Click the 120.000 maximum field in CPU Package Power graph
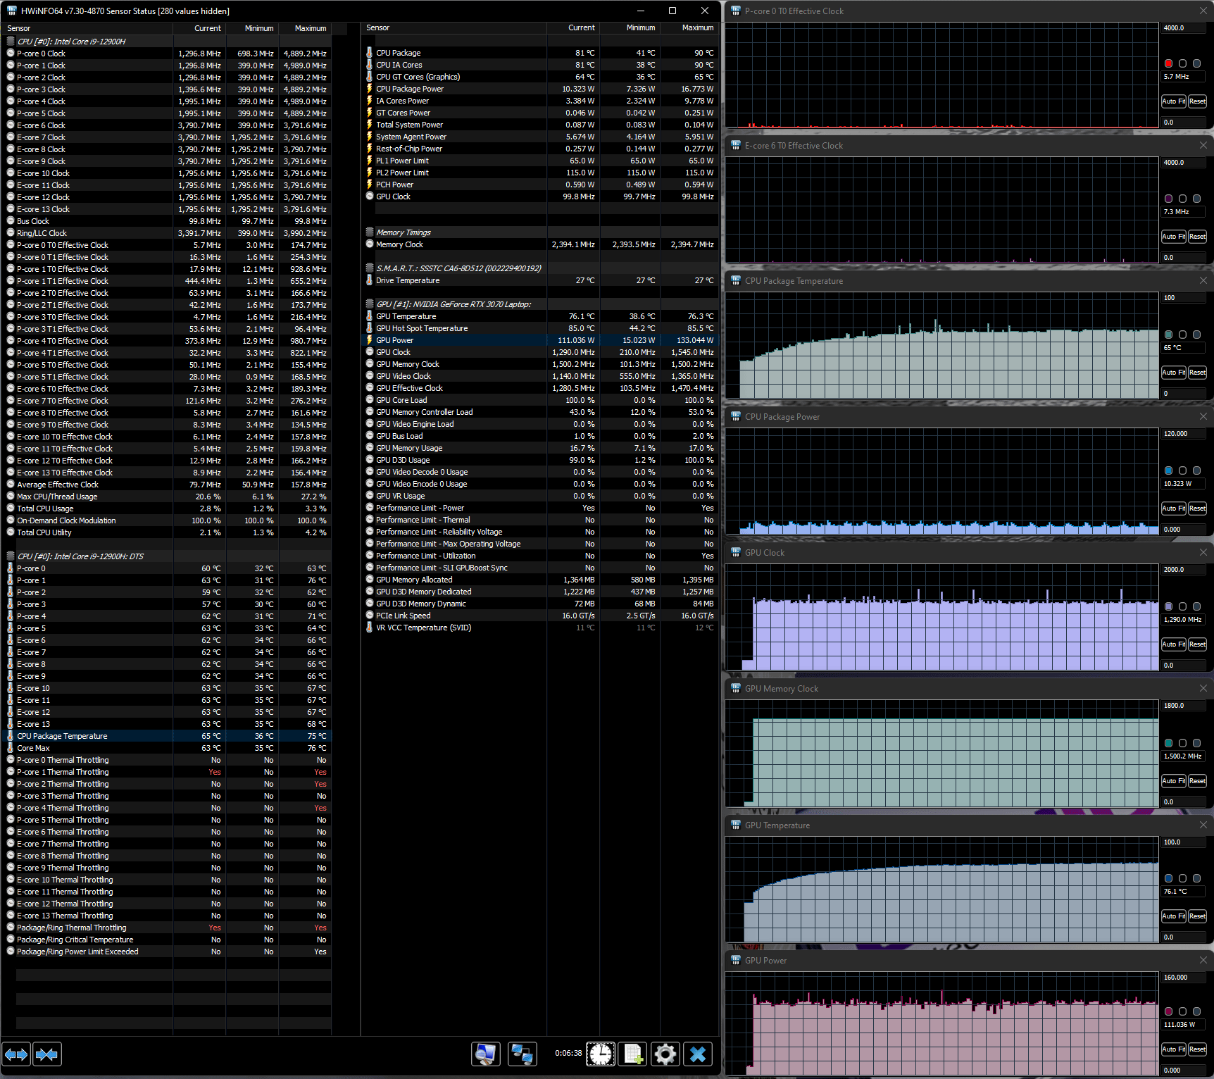The height and width of the screenshot is (1079, 1214). pyautogui.click(x=1184, y=434)
